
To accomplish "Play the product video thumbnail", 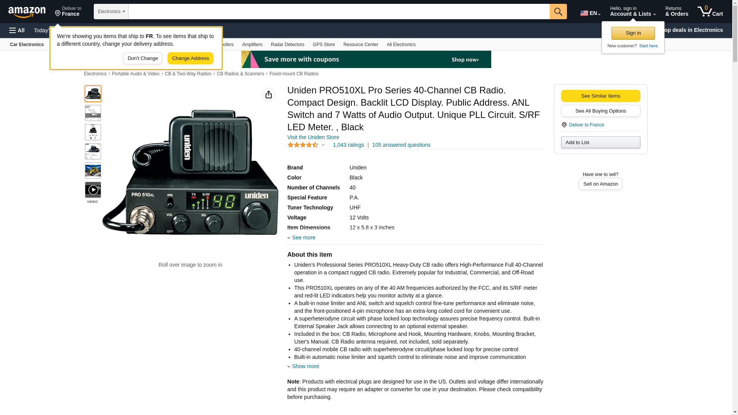I will click(x=93, y=190).
